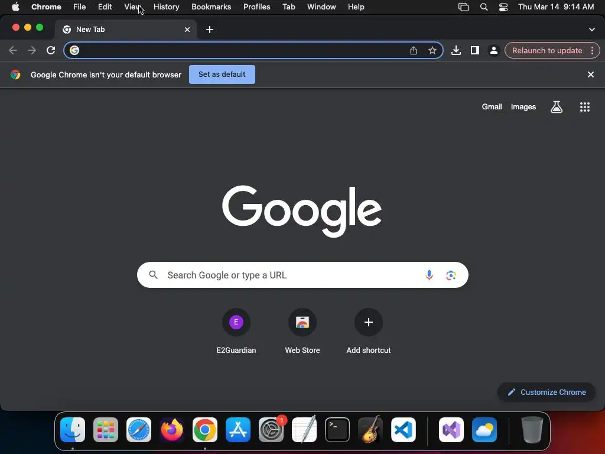Click the Search Google or type a URL box

click(302, 275)
